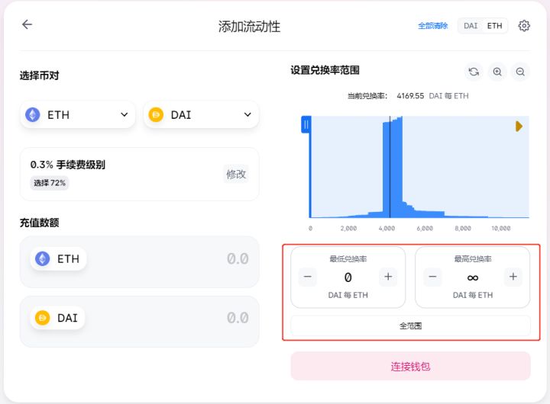550x404 pixels.
Task: Click the 0.3% 手续费级别 label
Action: click(x=68, y=165)
